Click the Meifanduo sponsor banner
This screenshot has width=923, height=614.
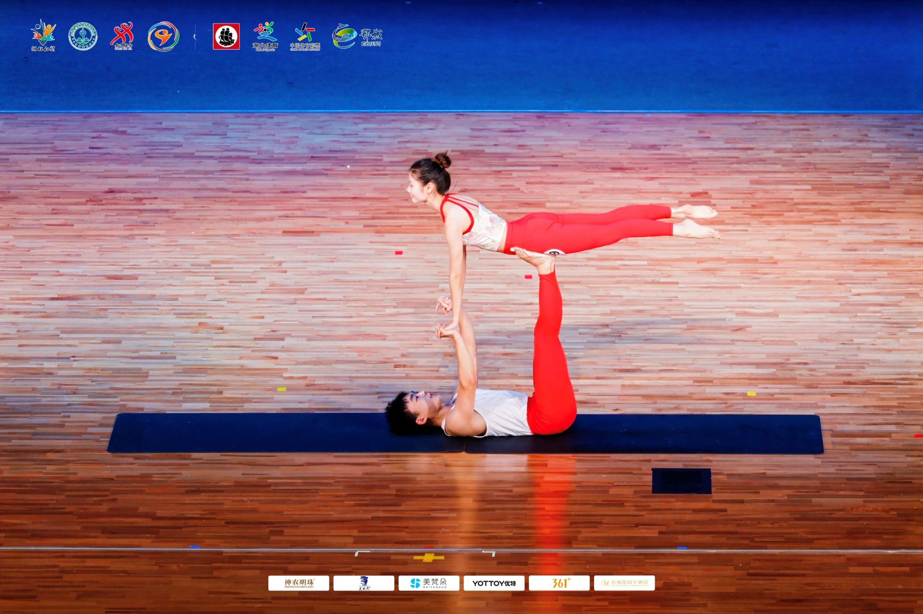pos(429,583)
